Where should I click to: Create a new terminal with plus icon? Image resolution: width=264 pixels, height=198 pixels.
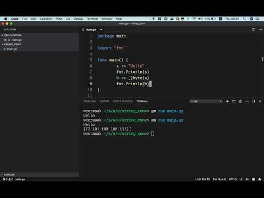pyautogui.click(x=227, y=101)
